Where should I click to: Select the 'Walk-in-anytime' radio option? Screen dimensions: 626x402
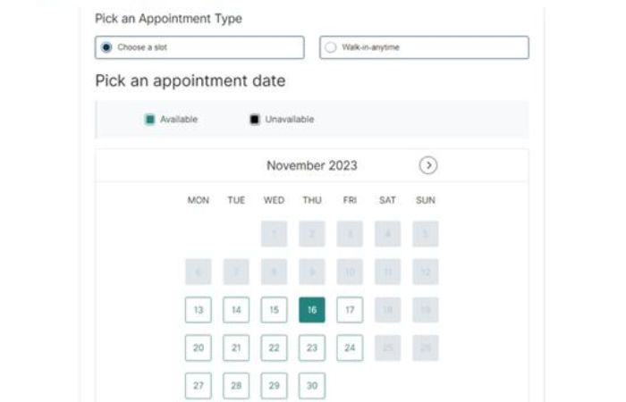(x=331, y=47)
